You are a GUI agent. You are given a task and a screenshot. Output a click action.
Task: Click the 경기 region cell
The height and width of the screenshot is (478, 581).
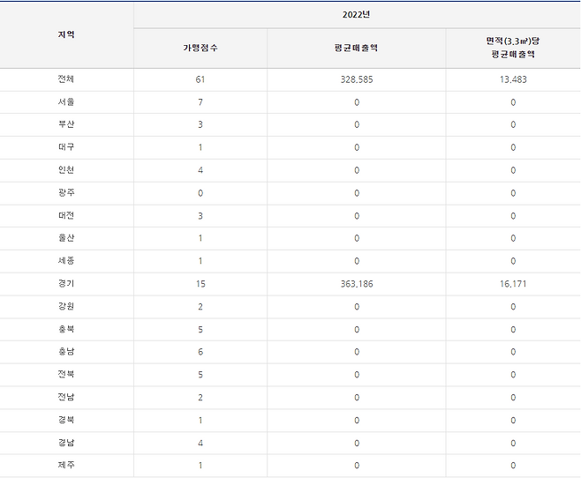click(x=66, y=284)
